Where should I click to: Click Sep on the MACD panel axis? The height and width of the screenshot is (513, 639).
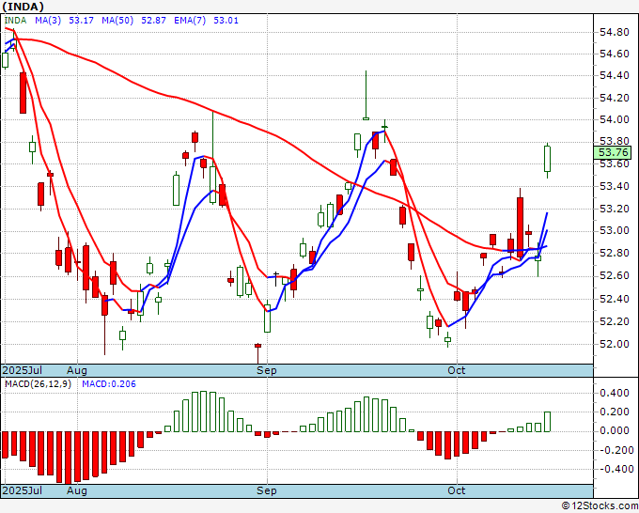click(267, 490)
